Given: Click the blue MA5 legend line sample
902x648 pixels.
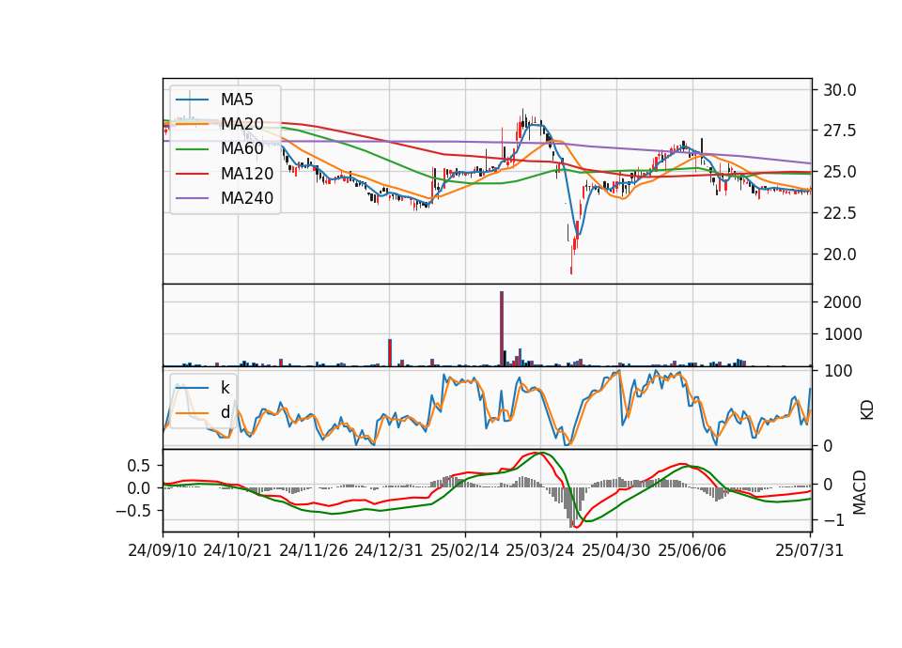Looking at the screenshot, I should tap(192, 100).
